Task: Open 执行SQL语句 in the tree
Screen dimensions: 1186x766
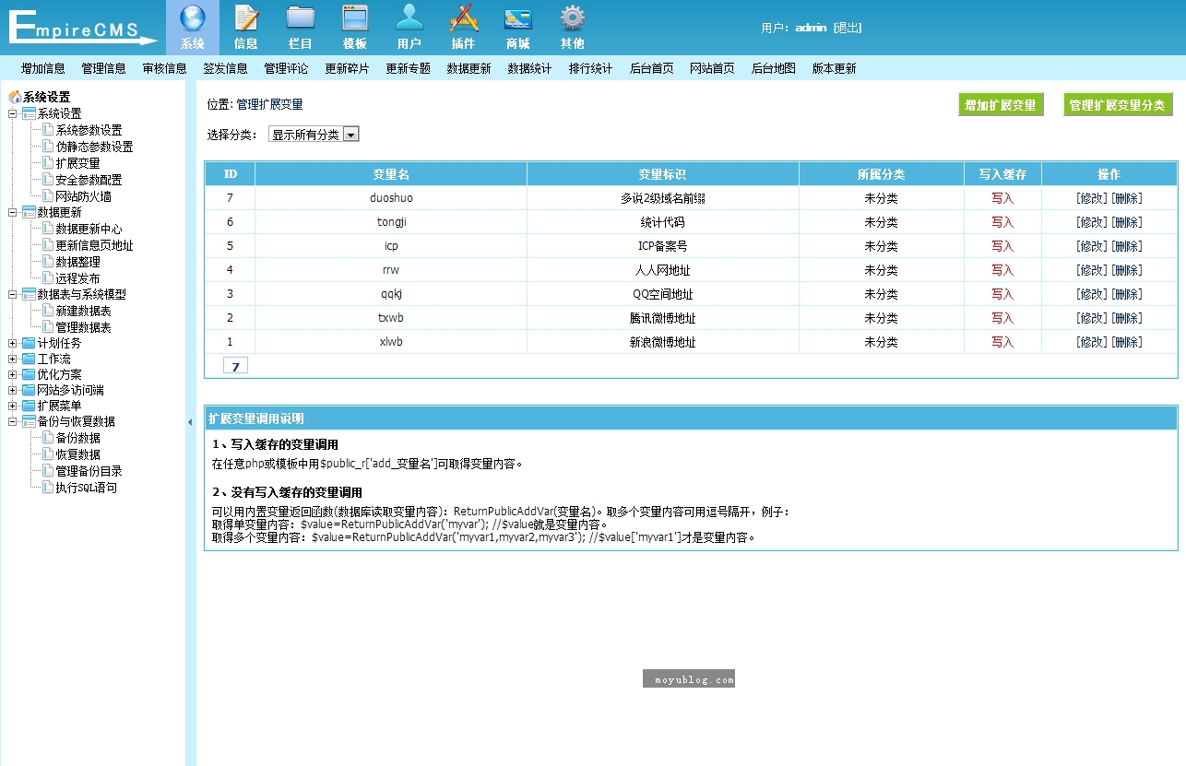Action: pos(86,488)
